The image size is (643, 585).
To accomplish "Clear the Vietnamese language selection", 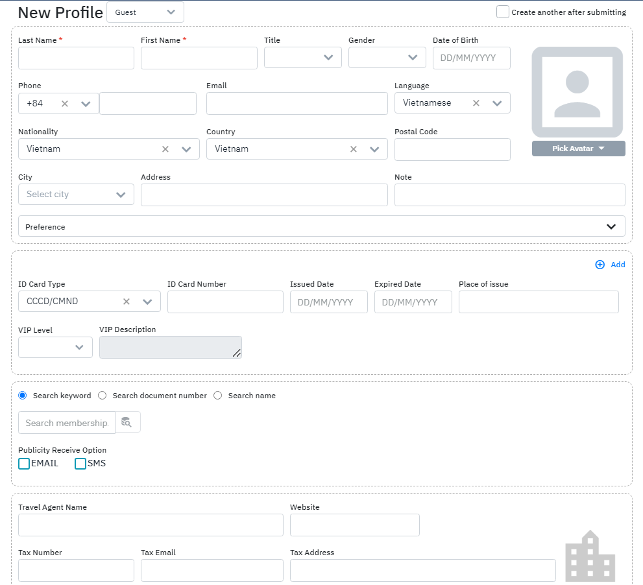I will pos(476,103).
